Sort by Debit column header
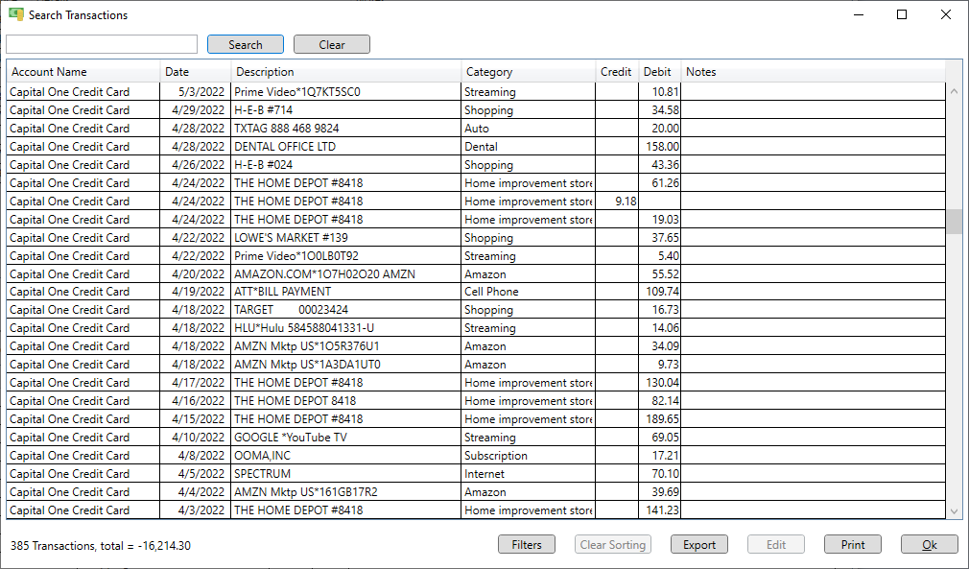The width and height of the screenshot is (969, 569). pyautogui.click(x=659, y=72)
